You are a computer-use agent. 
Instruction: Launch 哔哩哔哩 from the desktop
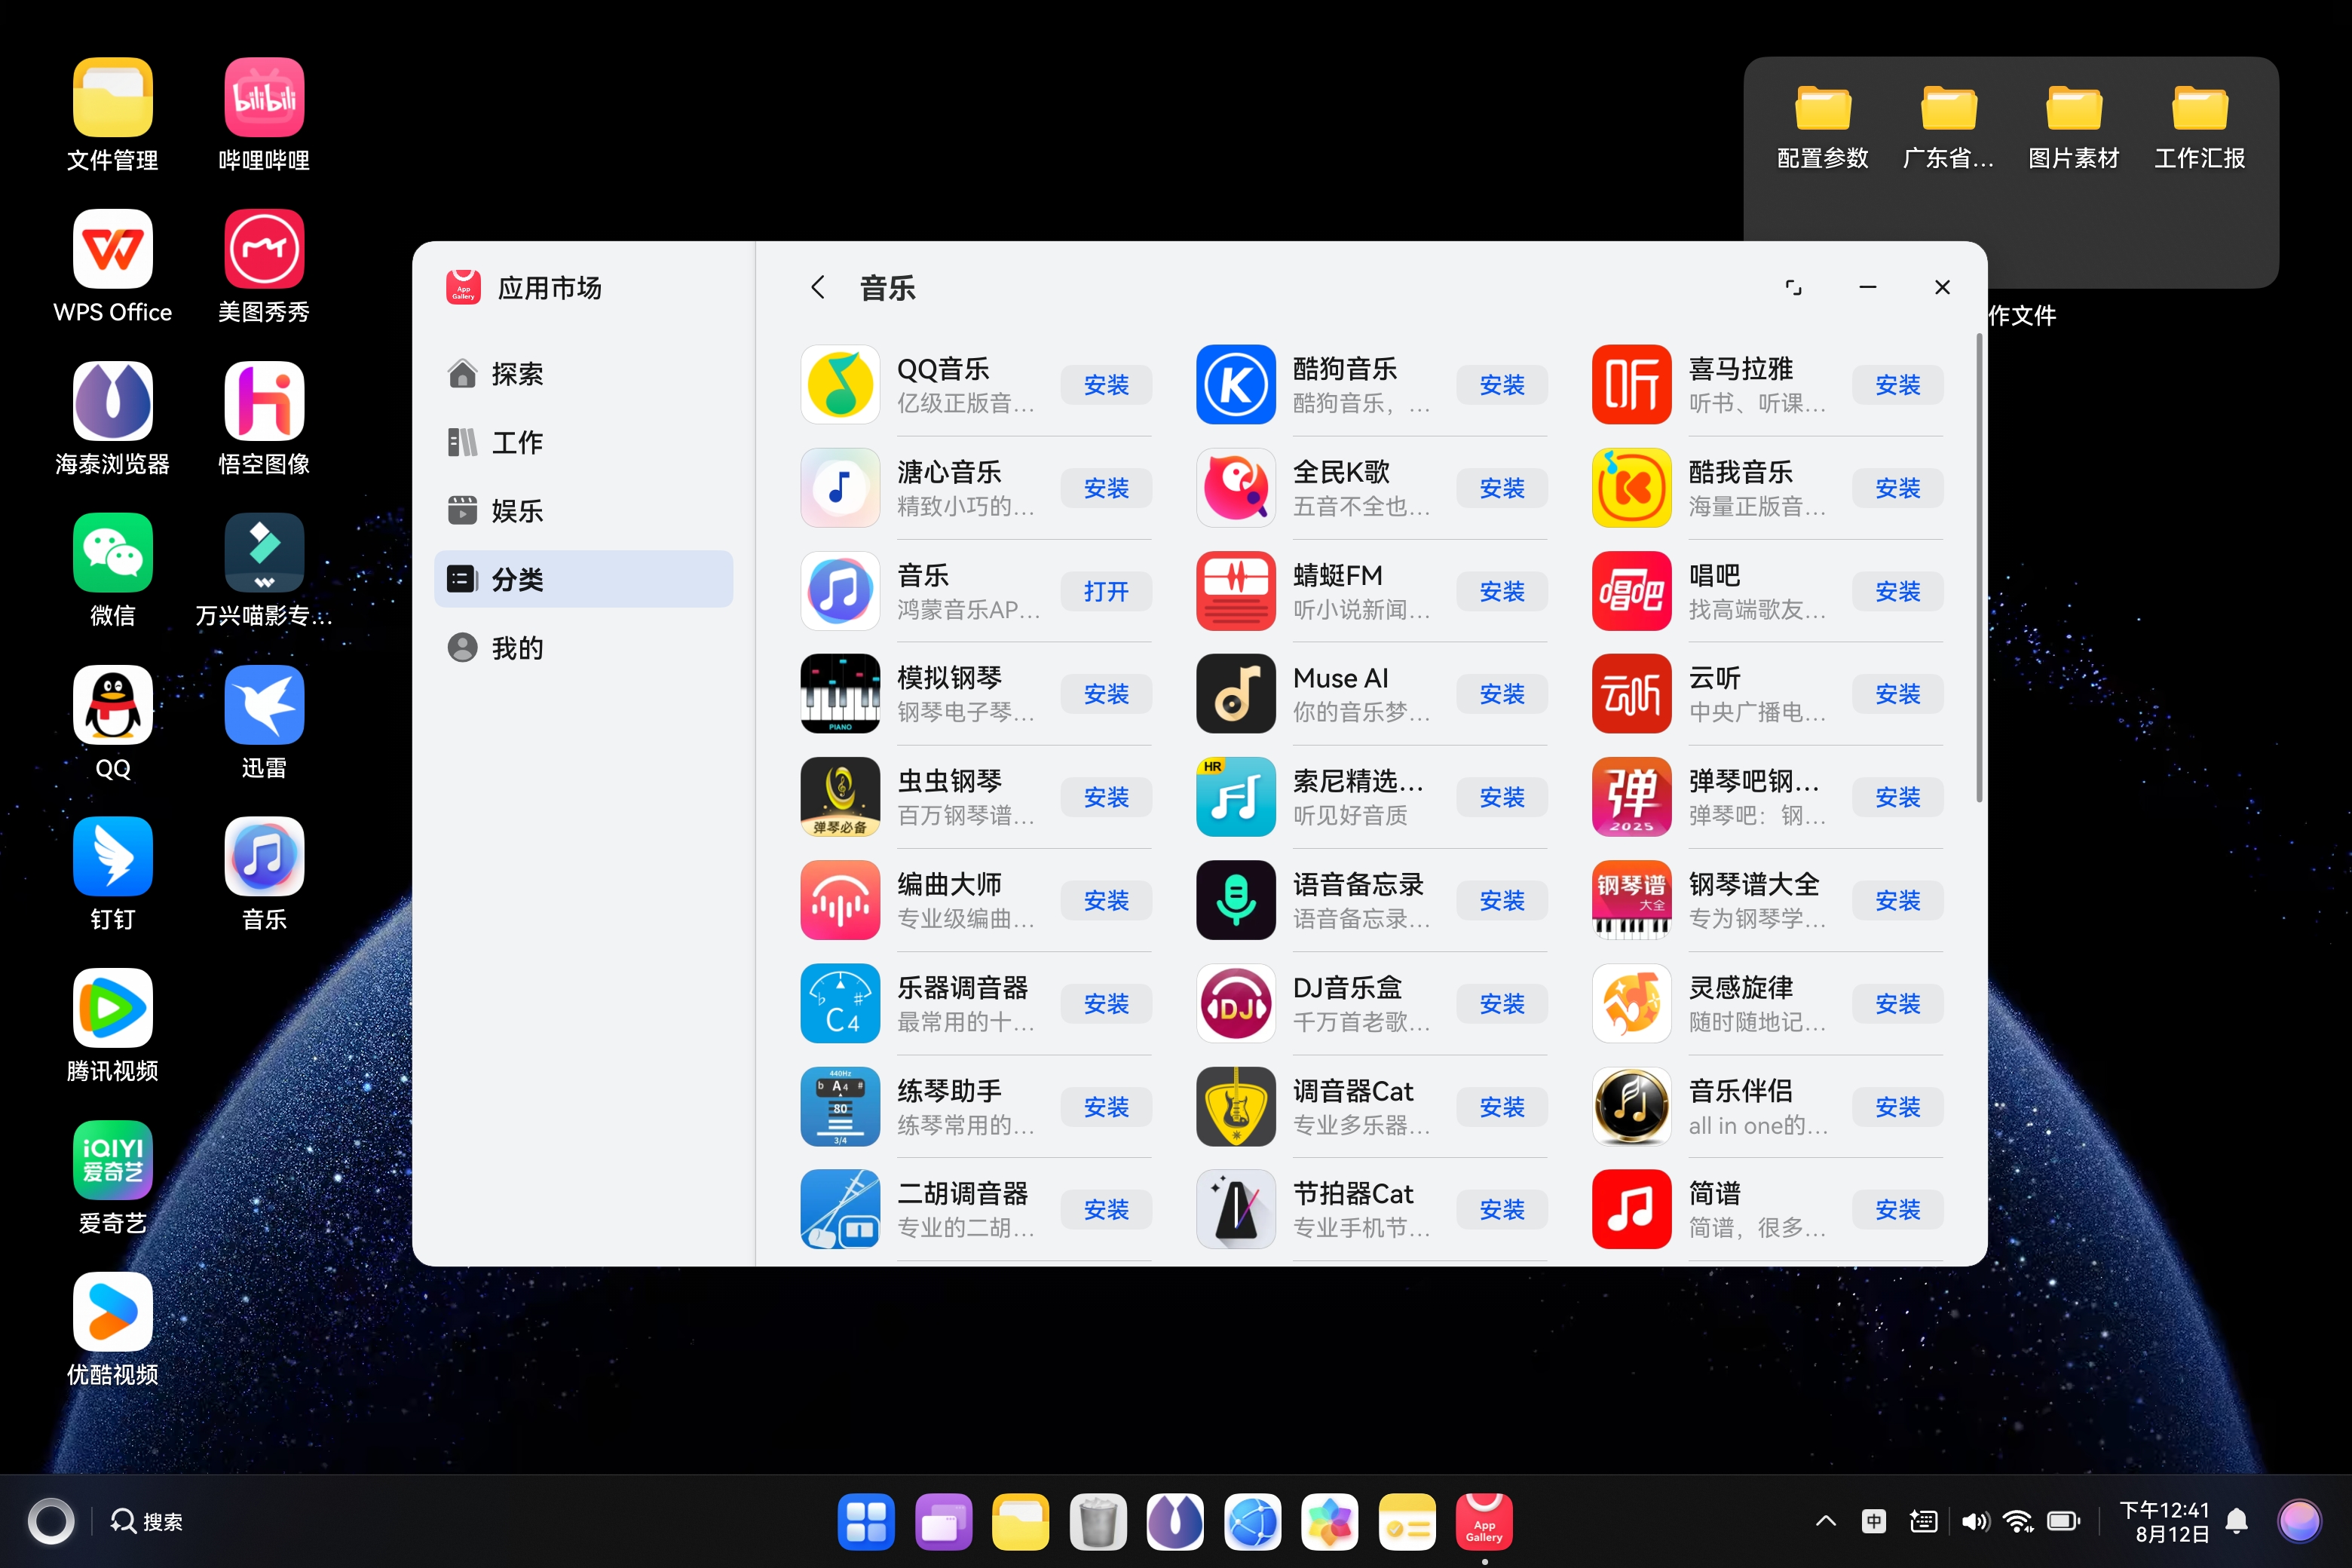pyautogui.click(x=264, y=97)
